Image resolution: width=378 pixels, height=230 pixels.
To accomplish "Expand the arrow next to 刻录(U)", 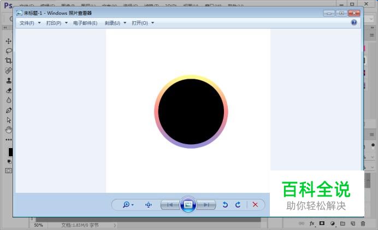I will tap(125, 23).
